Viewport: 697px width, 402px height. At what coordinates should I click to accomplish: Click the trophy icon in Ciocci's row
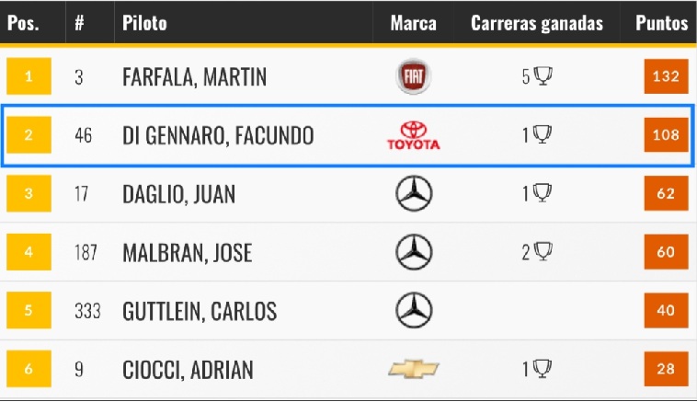(x=543, y=369)
